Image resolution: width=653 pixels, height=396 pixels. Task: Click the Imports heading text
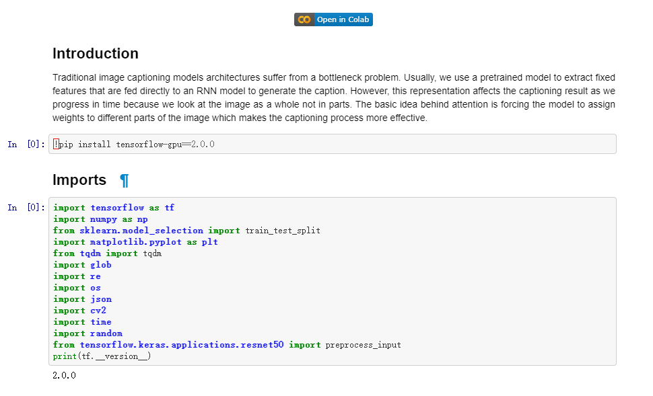pos(79,180)
